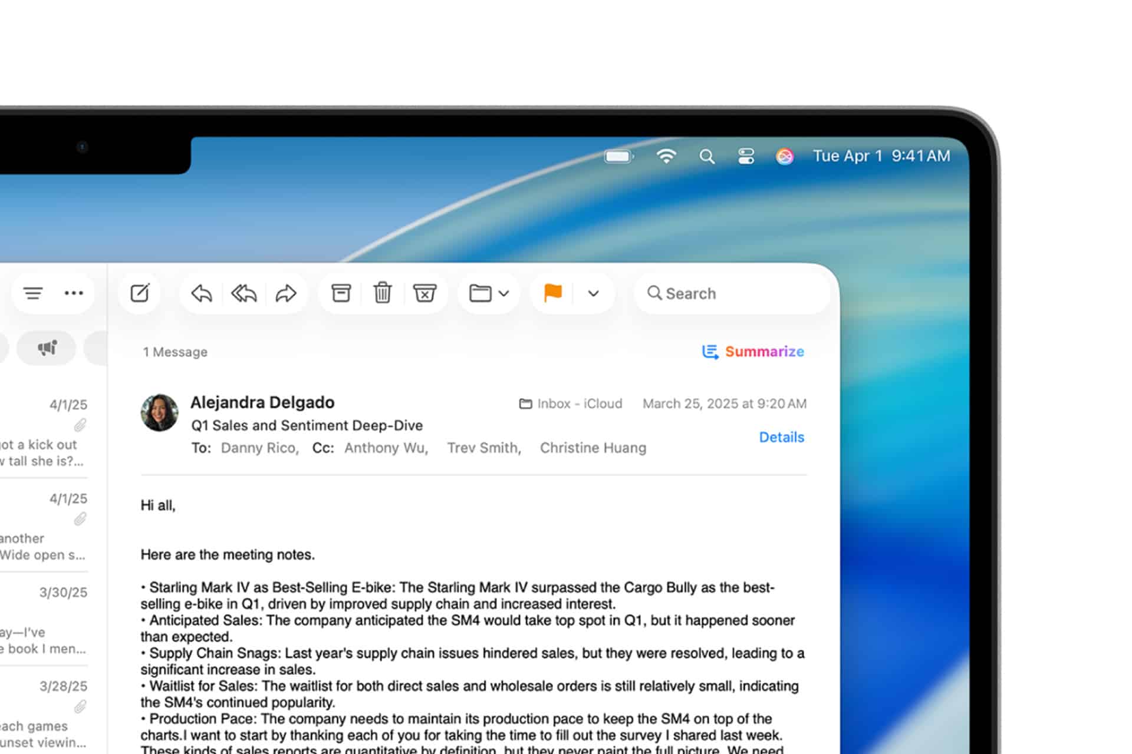Select the Promotions megaphone category
Image resolution: width=1132 pixels, height=754 pixels.
pyautogui.click(x=47, y=348)
